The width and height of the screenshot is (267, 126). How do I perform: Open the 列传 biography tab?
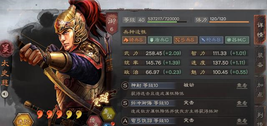260,116
